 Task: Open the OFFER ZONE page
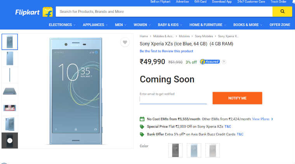click(x=280, y=25)
